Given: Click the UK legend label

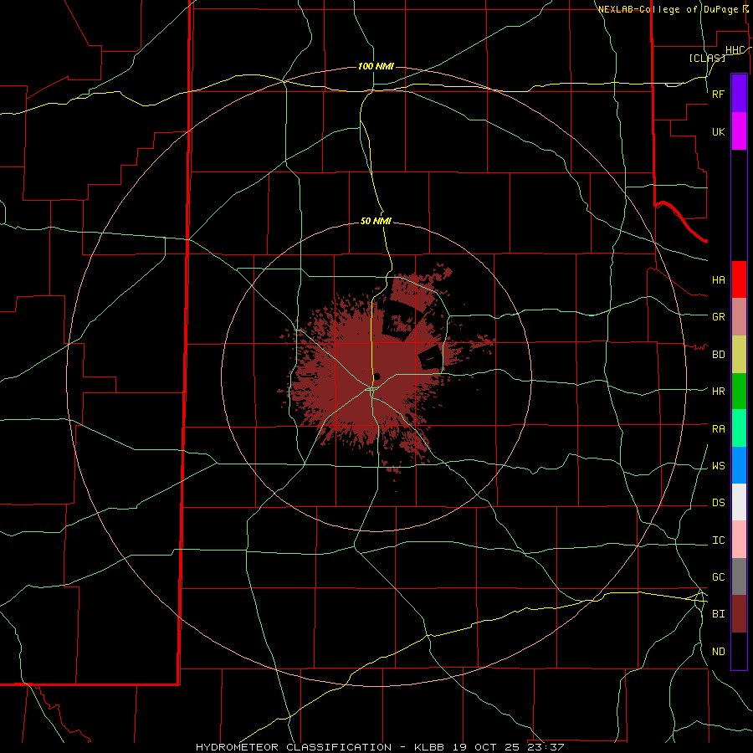Looking at the screenshot, I should click(719, 132).
